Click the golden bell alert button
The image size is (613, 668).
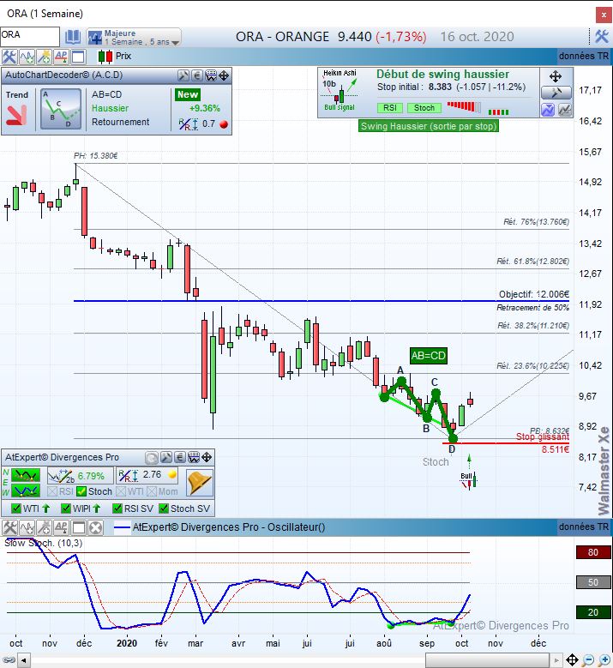[x=200, y=483]
